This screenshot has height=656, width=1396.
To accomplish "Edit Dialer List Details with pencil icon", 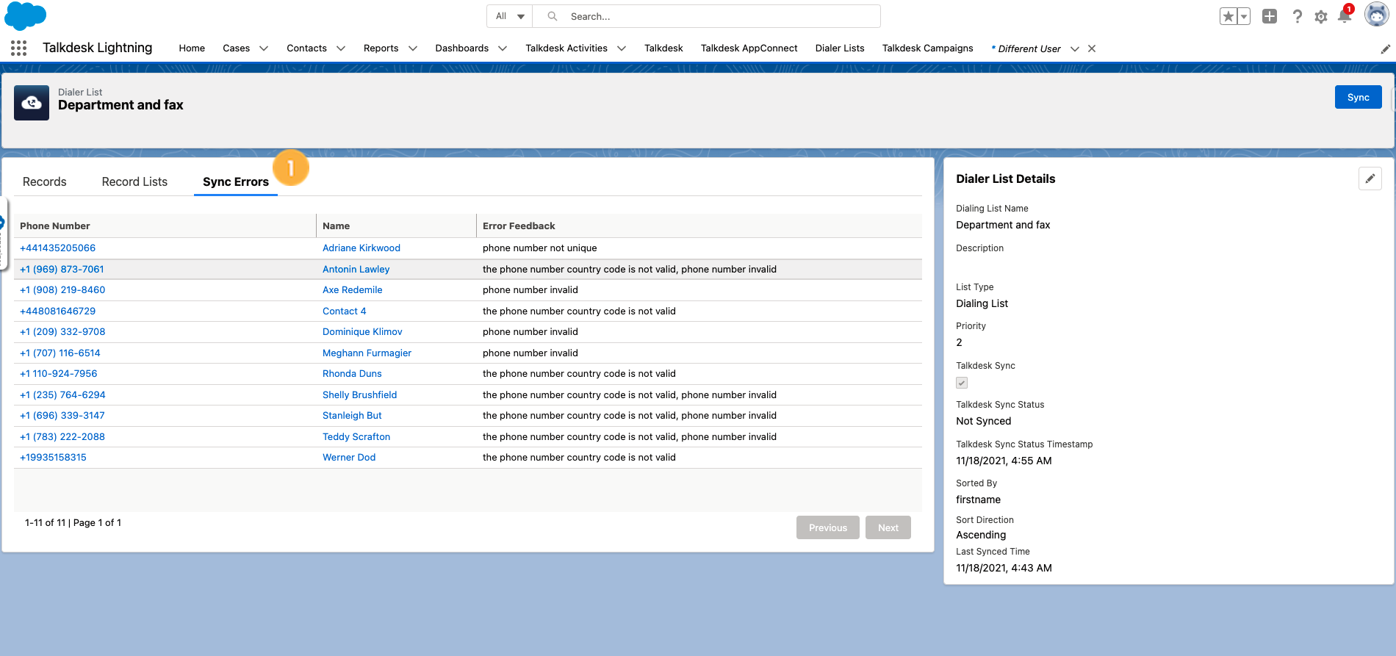I will (1370, 179).
